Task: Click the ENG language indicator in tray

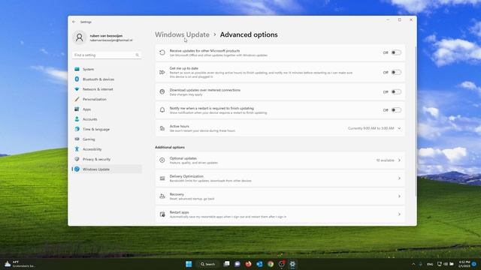Action: point(430,264)
